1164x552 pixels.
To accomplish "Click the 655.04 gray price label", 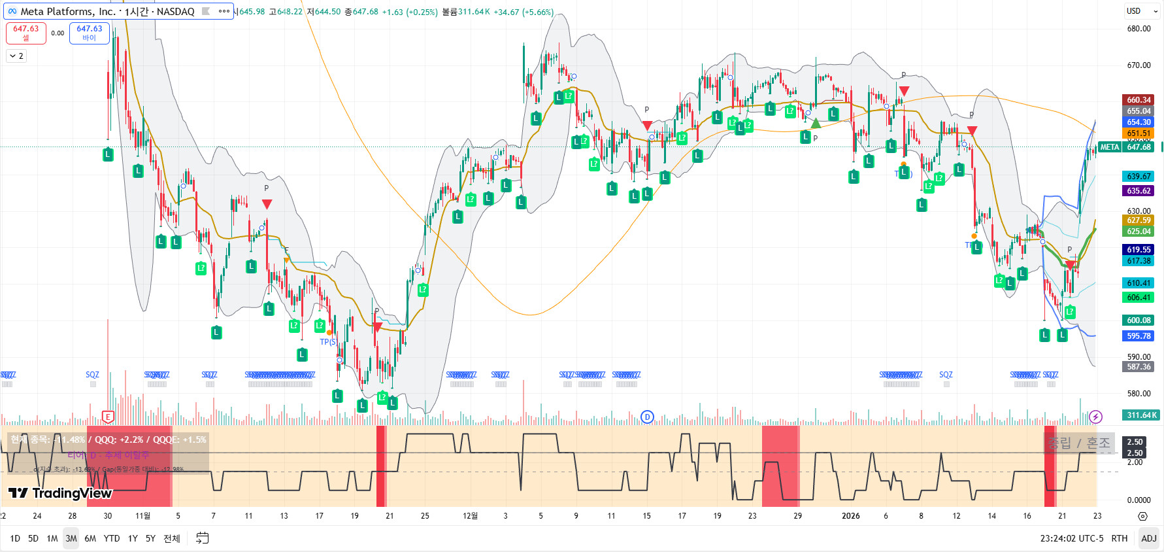I will 1139,111.
